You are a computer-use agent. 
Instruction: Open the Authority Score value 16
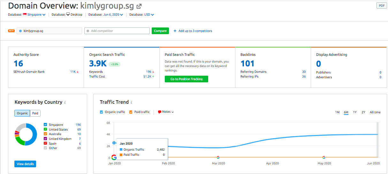click(x=19, y=64)
